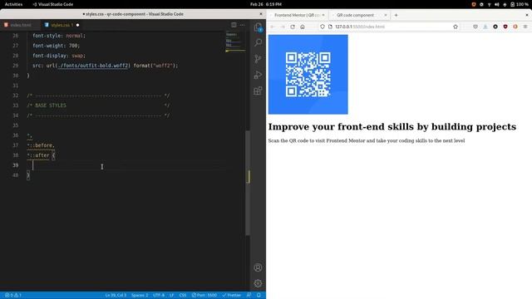Viewport: 532px width, 299px height.
Task: Open the editor More Actions menu
Action: click(x=242, y=25)
